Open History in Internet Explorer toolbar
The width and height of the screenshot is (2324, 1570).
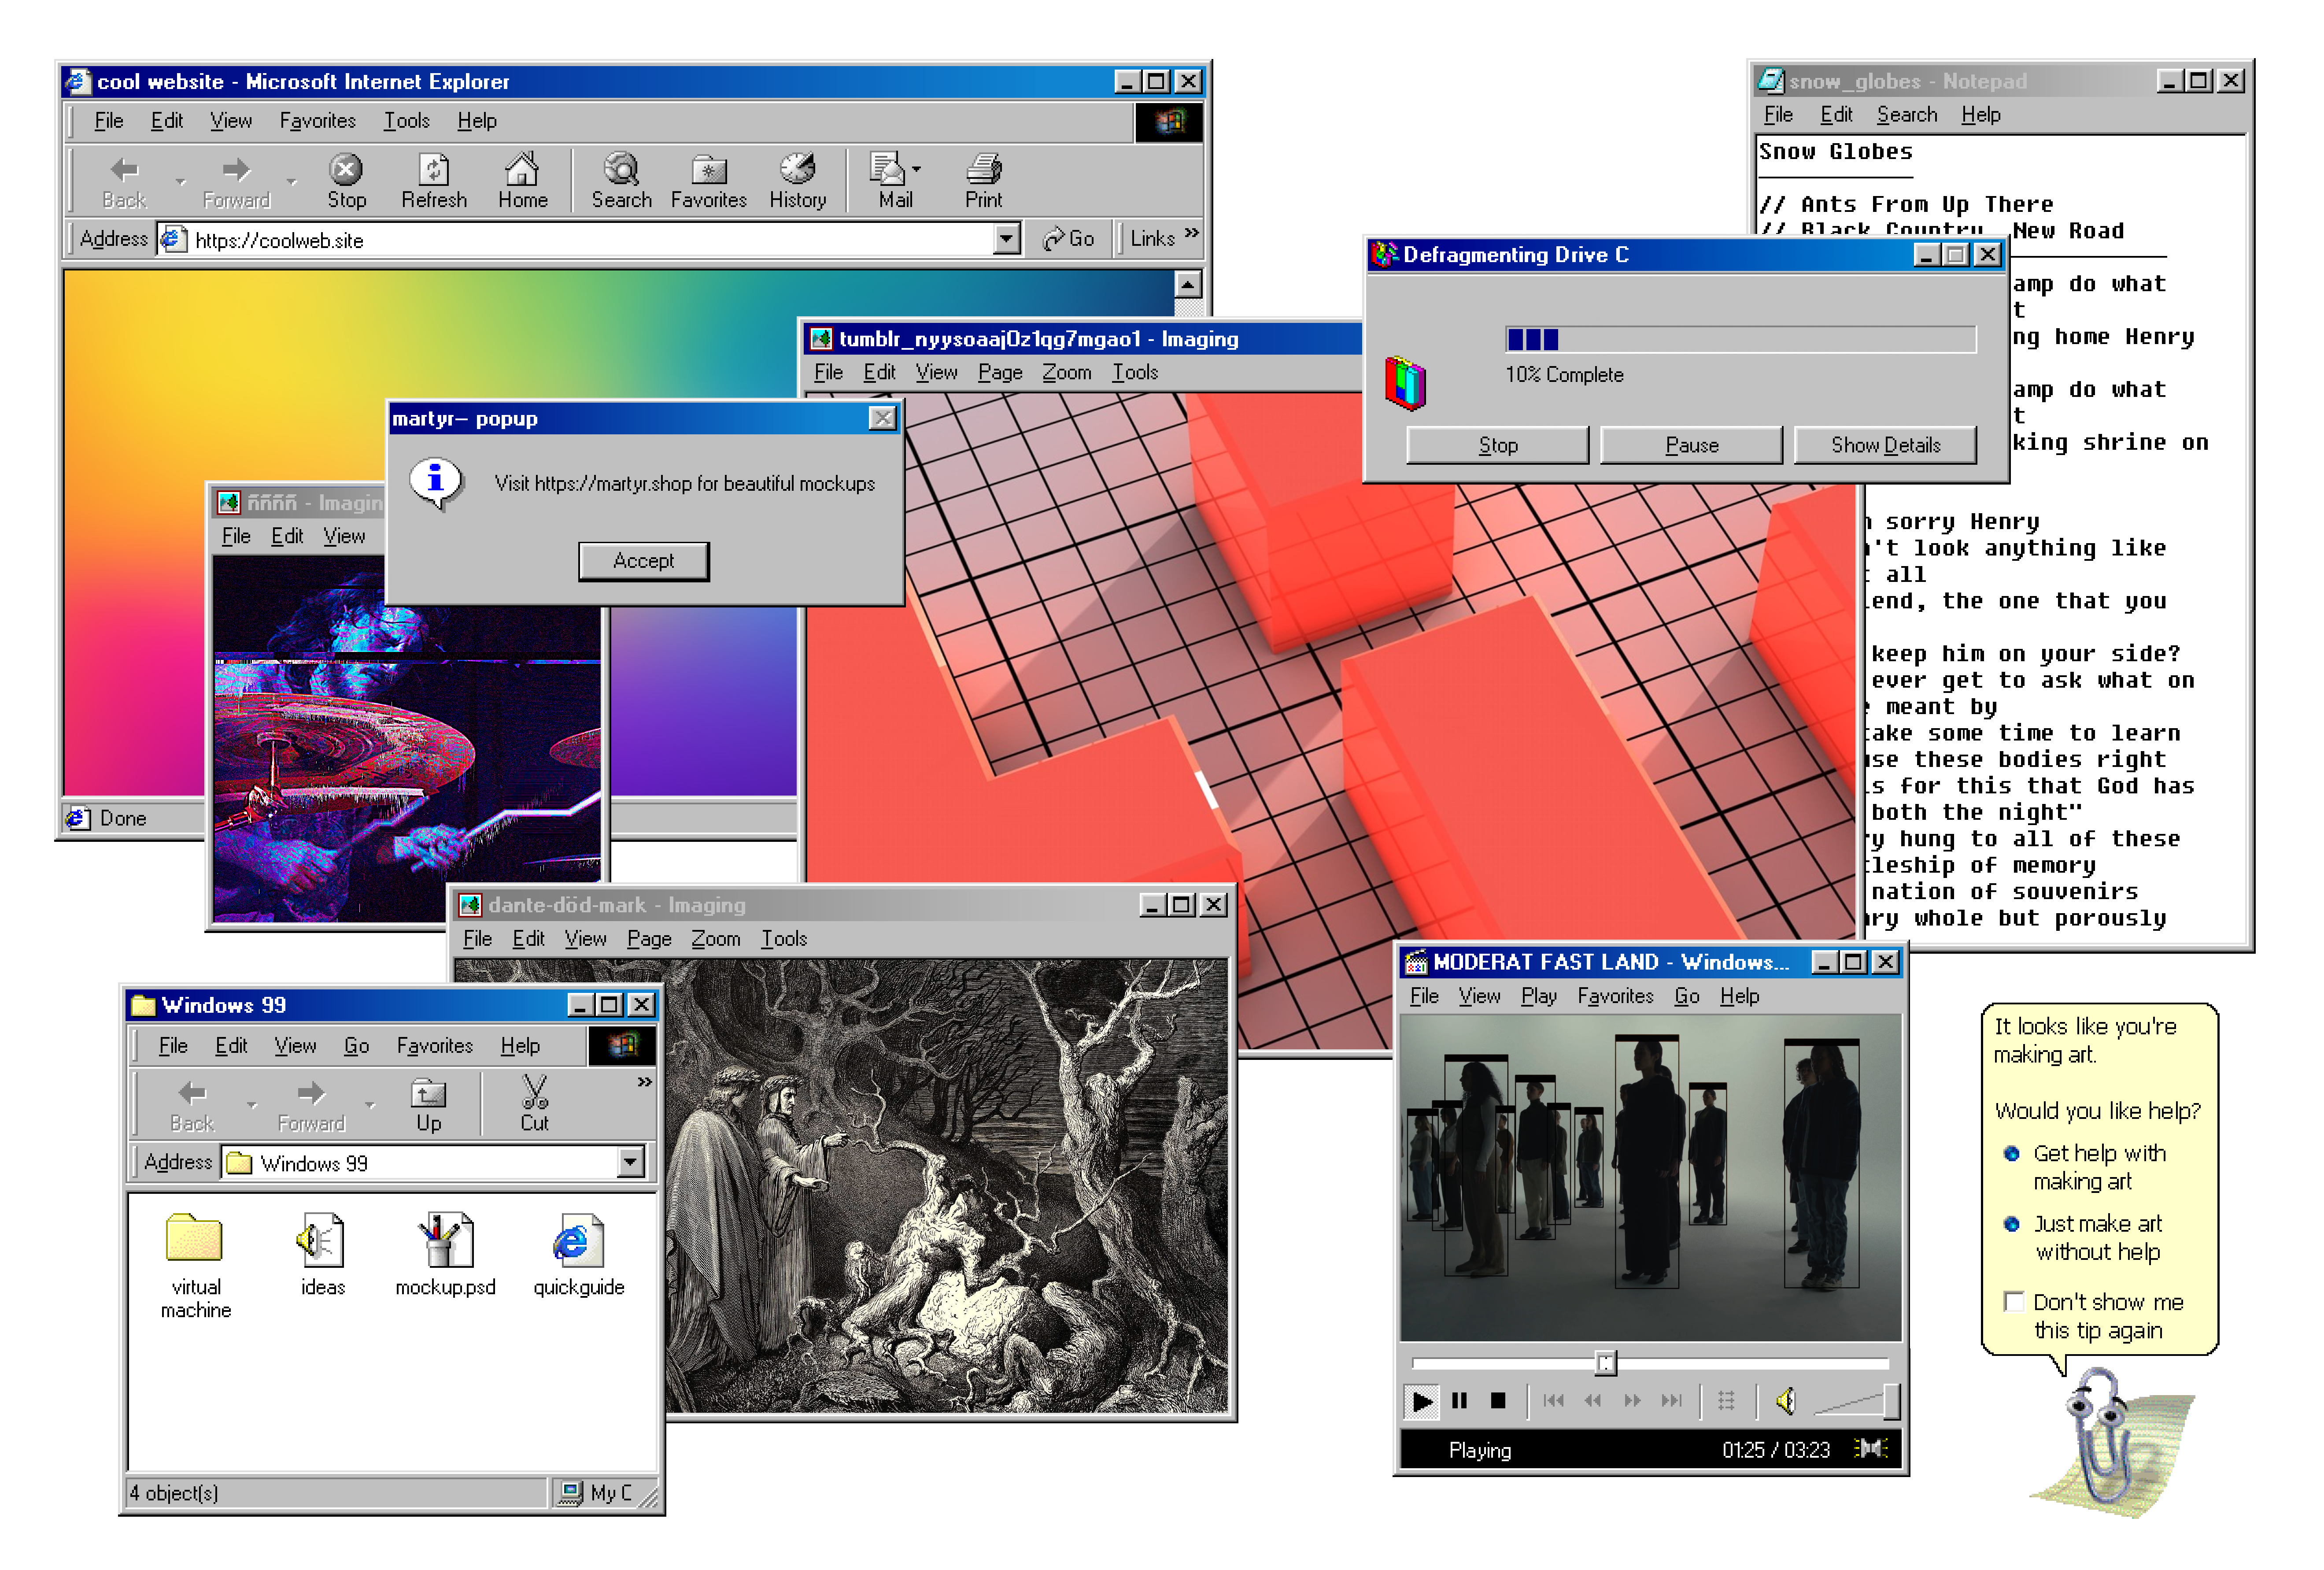[797, 181]
